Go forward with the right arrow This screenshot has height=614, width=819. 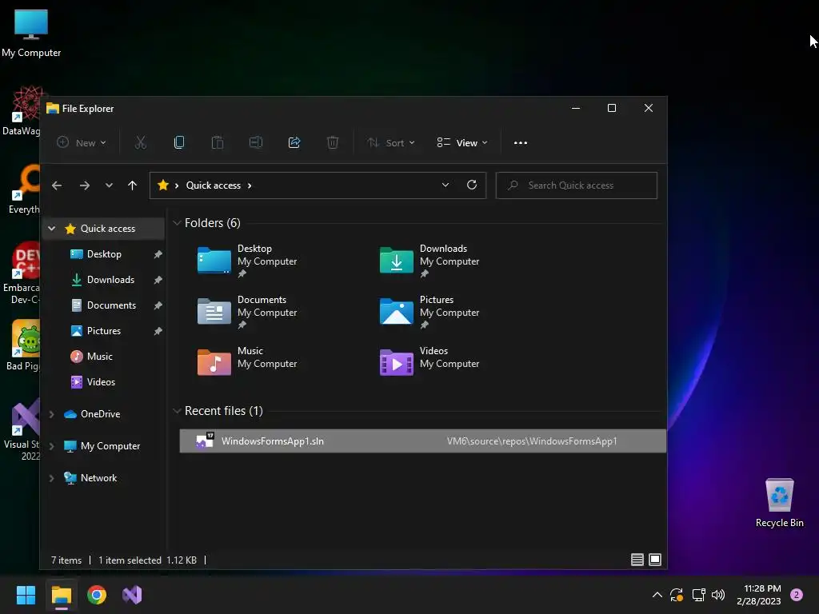85,185
